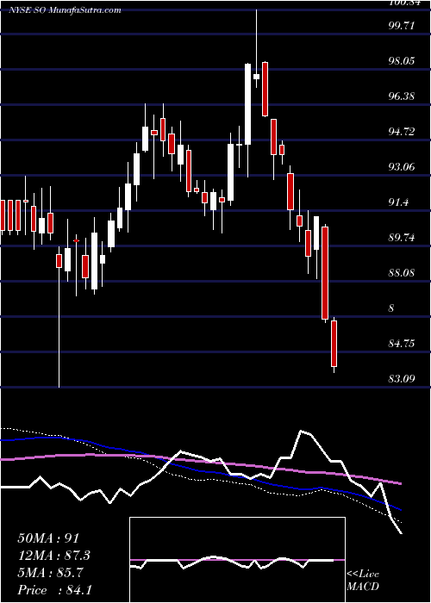Select the 99.71 price axis label
Screen dimensions: 431x603
403,26
